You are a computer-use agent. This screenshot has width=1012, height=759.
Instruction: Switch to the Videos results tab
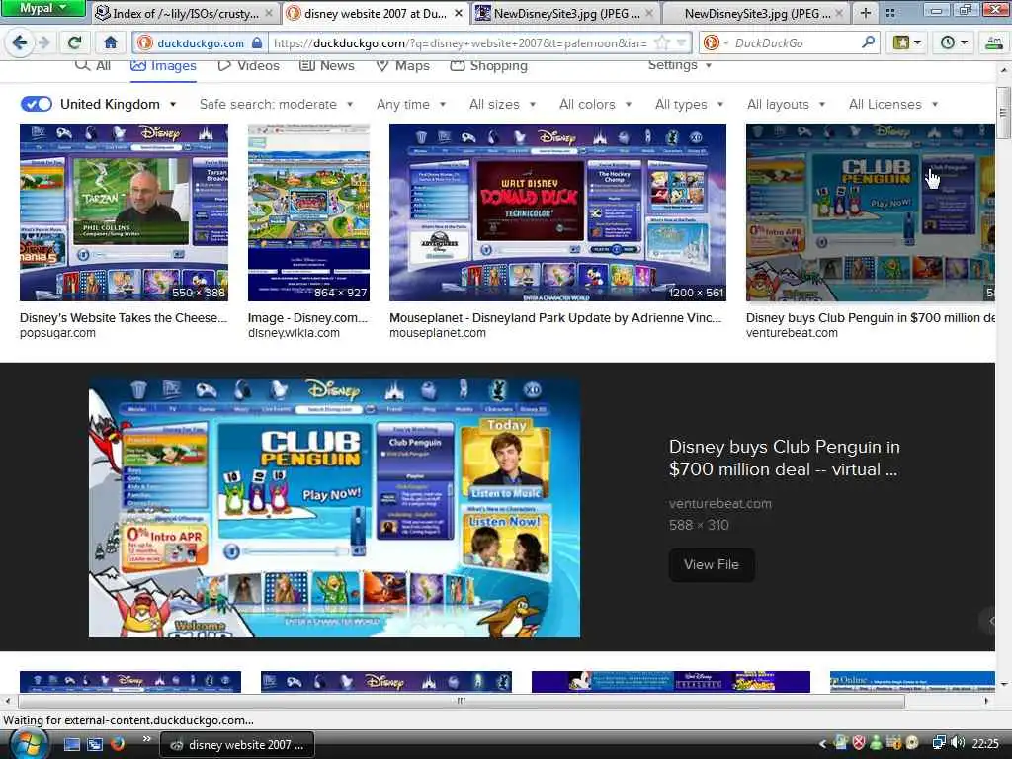(248, 65)
